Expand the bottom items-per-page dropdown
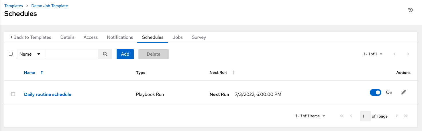Screen dimensions: 422x131 pyautogui.click(x=310, y=116)
